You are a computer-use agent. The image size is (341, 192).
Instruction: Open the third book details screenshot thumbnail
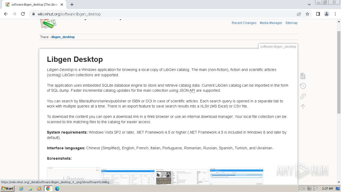point(182,177)
